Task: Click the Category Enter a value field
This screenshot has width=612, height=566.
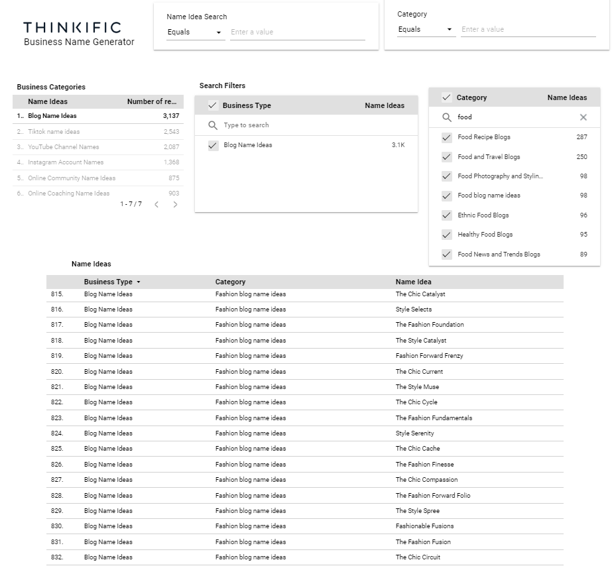Action: 528,30
